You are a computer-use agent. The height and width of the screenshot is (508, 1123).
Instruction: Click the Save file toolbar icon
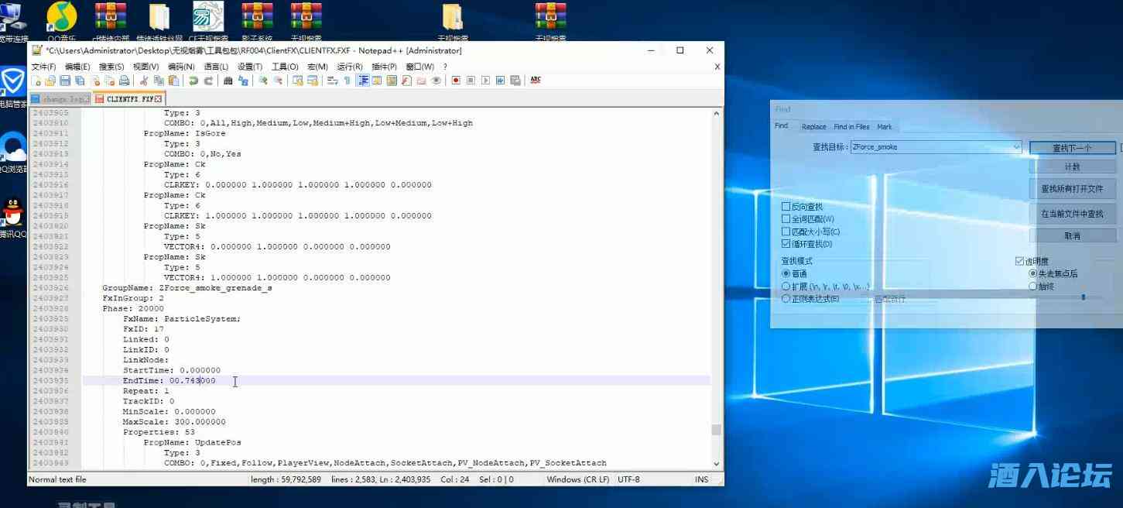pyautogui.click(x=65, y=81)
